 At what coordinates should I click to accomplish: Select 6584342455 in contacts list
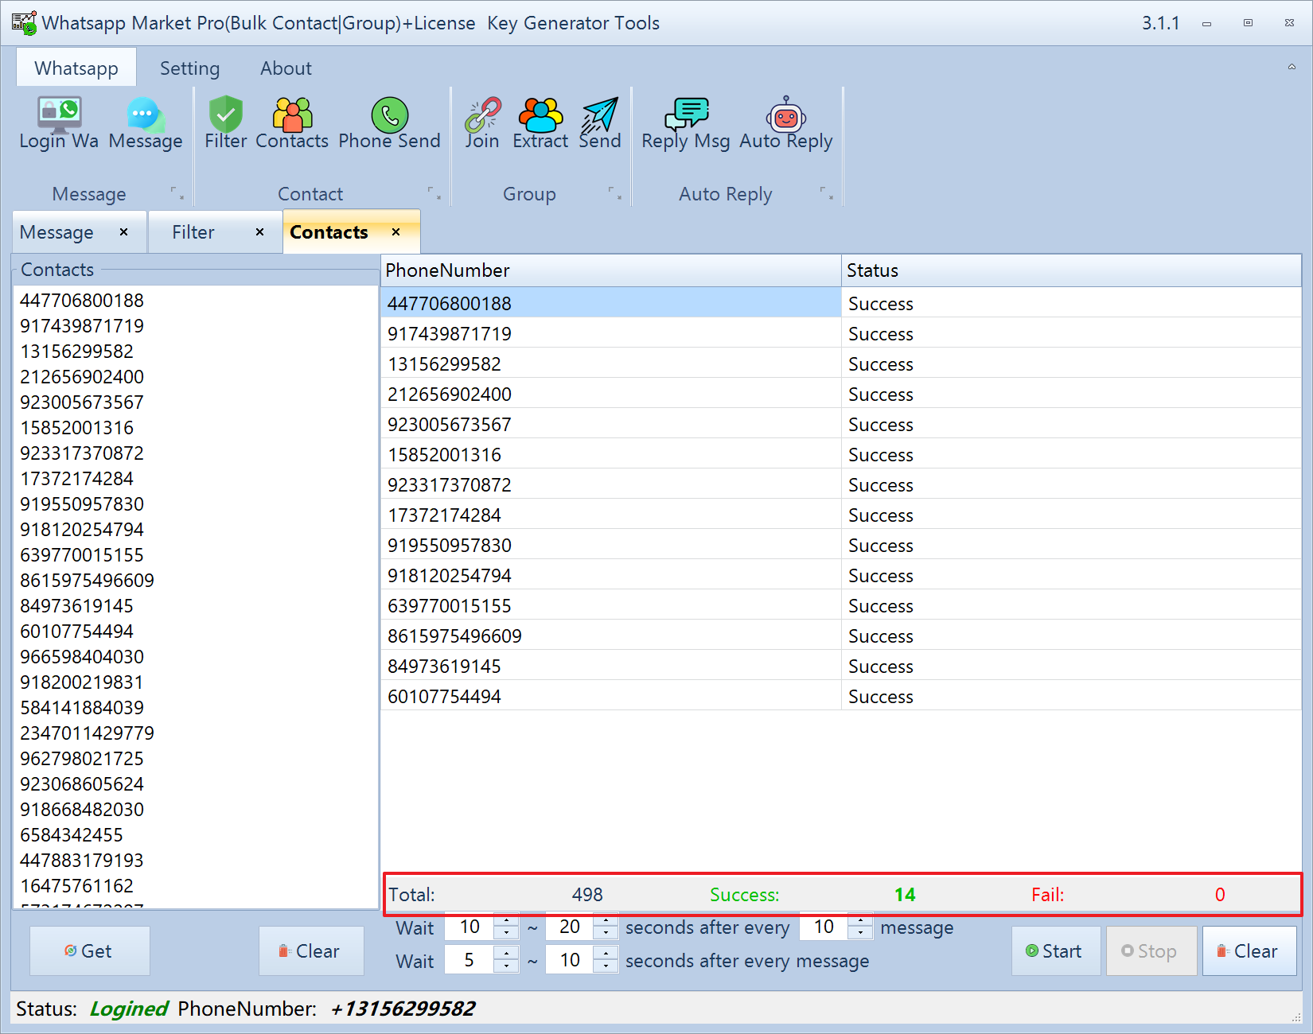tap(72, 835)
